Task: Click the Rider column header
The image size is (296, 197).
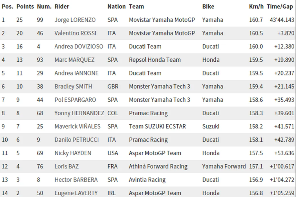Action: (62, 6)
